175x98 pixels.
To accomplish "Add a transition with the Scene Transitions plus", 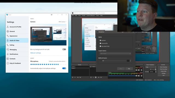I will [151, 69].
